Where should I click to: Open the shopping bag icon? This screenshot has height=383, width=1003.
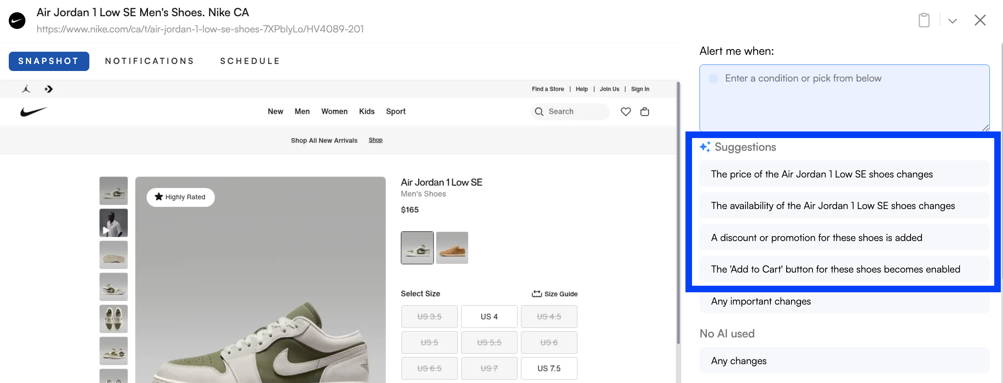[644, 112]
